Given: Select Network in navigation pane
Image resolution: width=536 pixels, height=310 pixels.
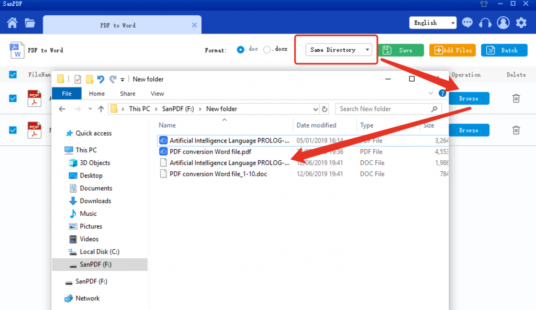Looking at the screenshot, I should point(87,298).
